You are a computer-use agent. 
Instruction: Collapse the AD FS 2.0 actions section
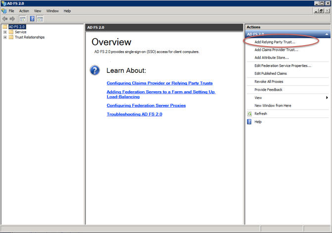pos(327,34)
